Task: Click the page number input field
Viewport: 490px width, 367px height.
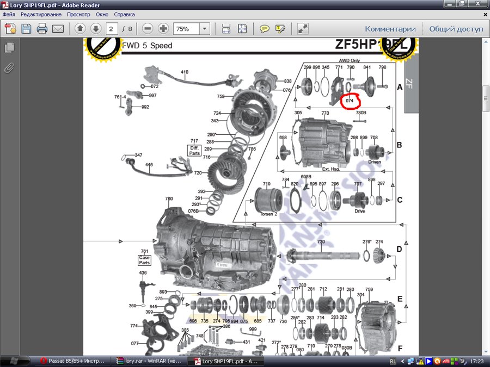Action: click(112, 29)
